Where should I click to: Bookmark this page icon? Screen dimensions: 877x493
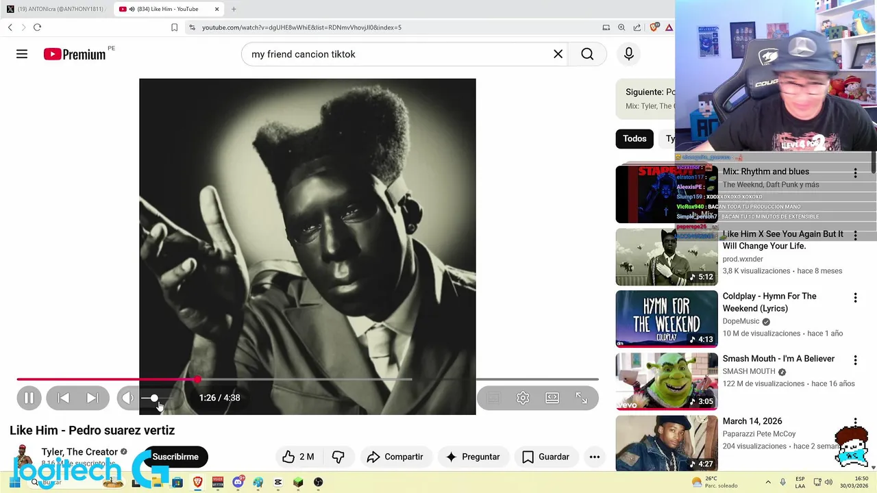[174, 27]
